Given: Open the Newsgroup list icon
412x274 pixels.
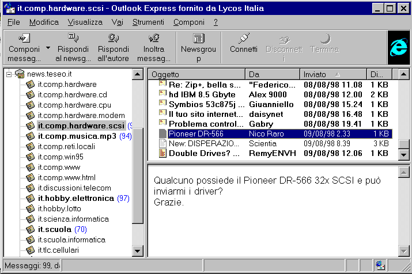Looking at the screenshot, I should pos(198,39).
